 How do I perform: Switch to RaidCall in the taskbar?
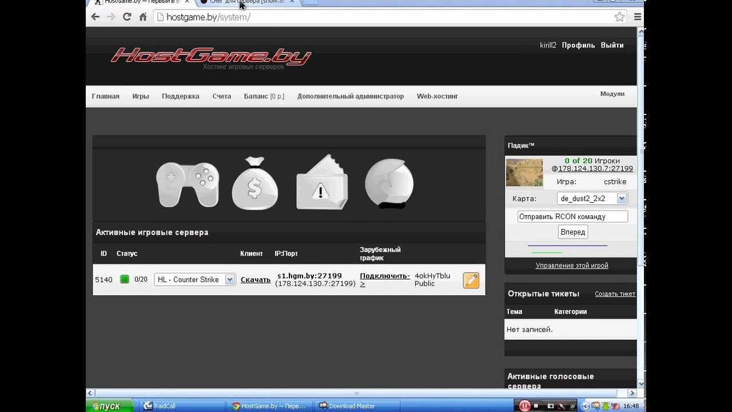pyautogui.click(x=182, y=406)
